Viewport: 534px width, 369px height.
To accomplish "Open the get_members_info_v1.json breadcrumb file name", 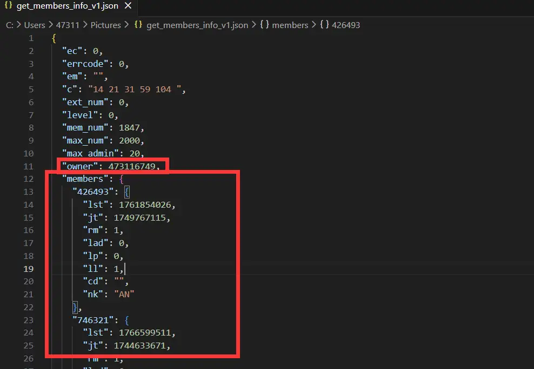I will point(197,25).
